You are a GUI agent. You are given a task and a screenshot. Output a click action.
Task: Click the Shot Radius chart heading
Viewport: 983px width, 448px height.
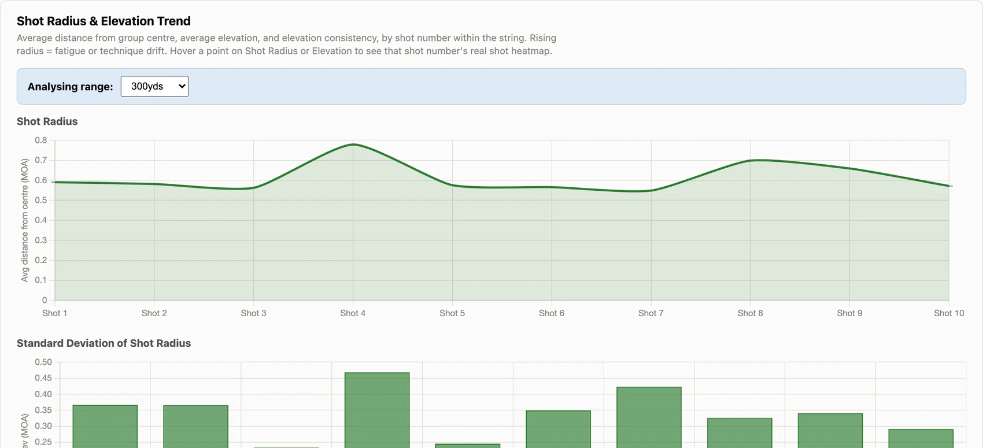pos(47,121)
